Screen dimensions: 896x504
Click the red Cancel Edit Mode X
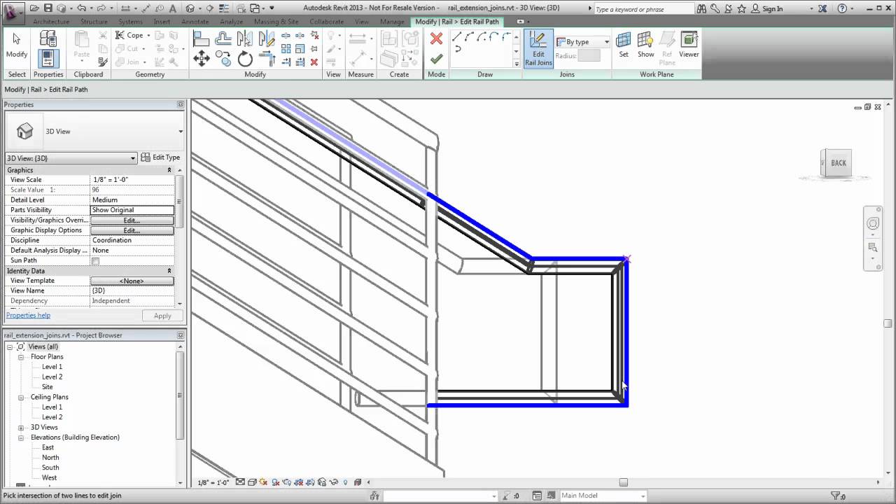click(x=436, y=38)
